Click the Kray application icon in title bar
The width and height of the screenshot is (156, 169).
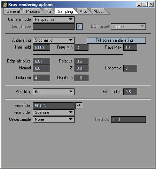point(5,5)
